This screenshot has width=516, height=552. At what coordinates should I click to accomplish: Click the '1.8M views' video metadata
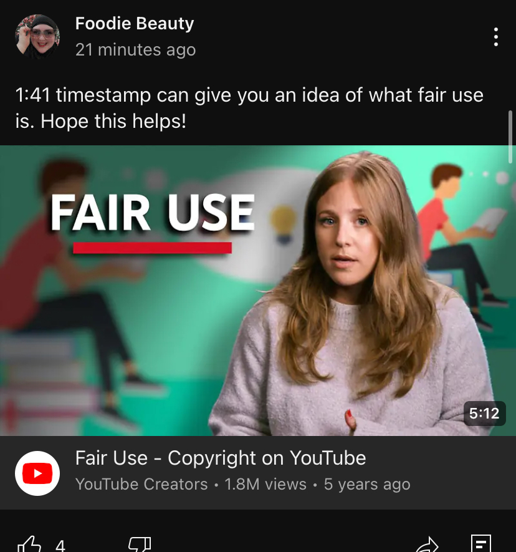coord(265,484)
